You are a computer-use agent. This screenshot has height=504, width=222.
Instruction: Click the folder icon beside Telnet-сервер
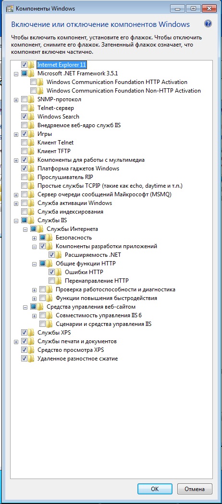click(31, 108)
